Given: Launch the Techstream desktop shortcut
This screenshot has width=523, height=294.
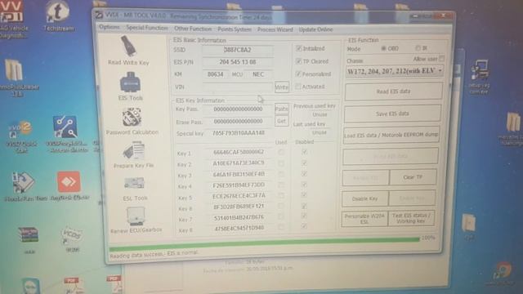Looking at the screenshot, I should pyautogui.click(x=58, y=16).
